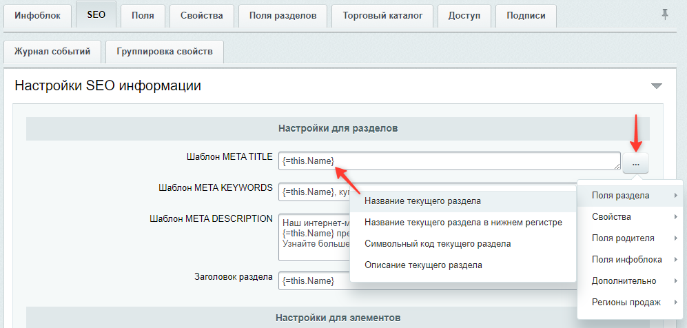Open the Журнал событий tab
This screenshot has height=328, width=687.
(x=52, y=52)
